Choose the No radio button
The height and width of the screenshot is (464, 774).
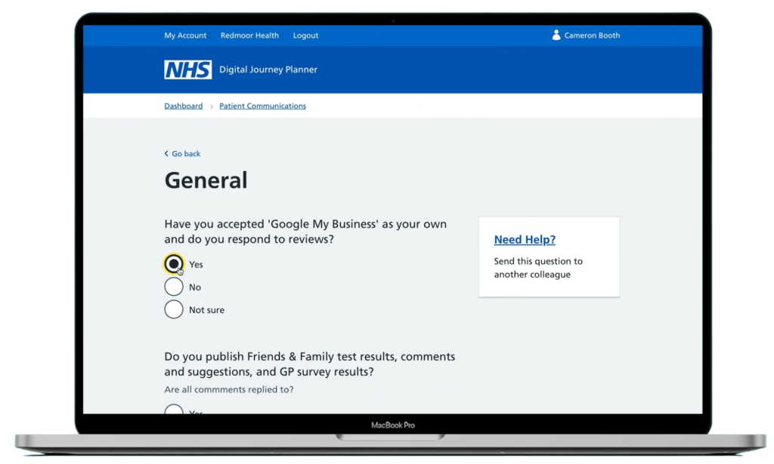pos(174,287)
